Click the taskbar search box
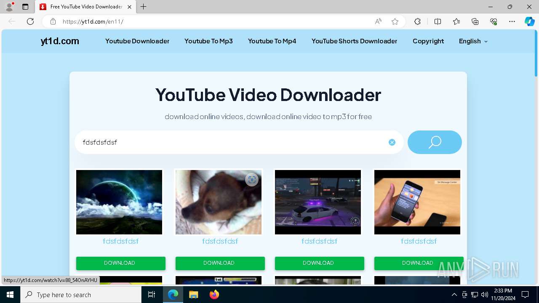This screenshot has height=303, width=539. coord(81,295)
